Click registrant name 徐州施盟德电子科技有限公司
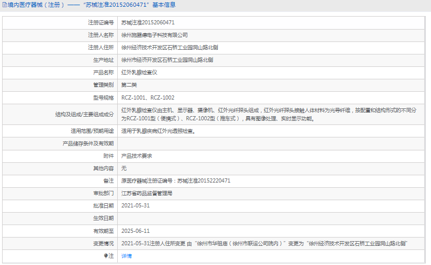The height and width of the screenshot is (265, 431). [155, 35]
